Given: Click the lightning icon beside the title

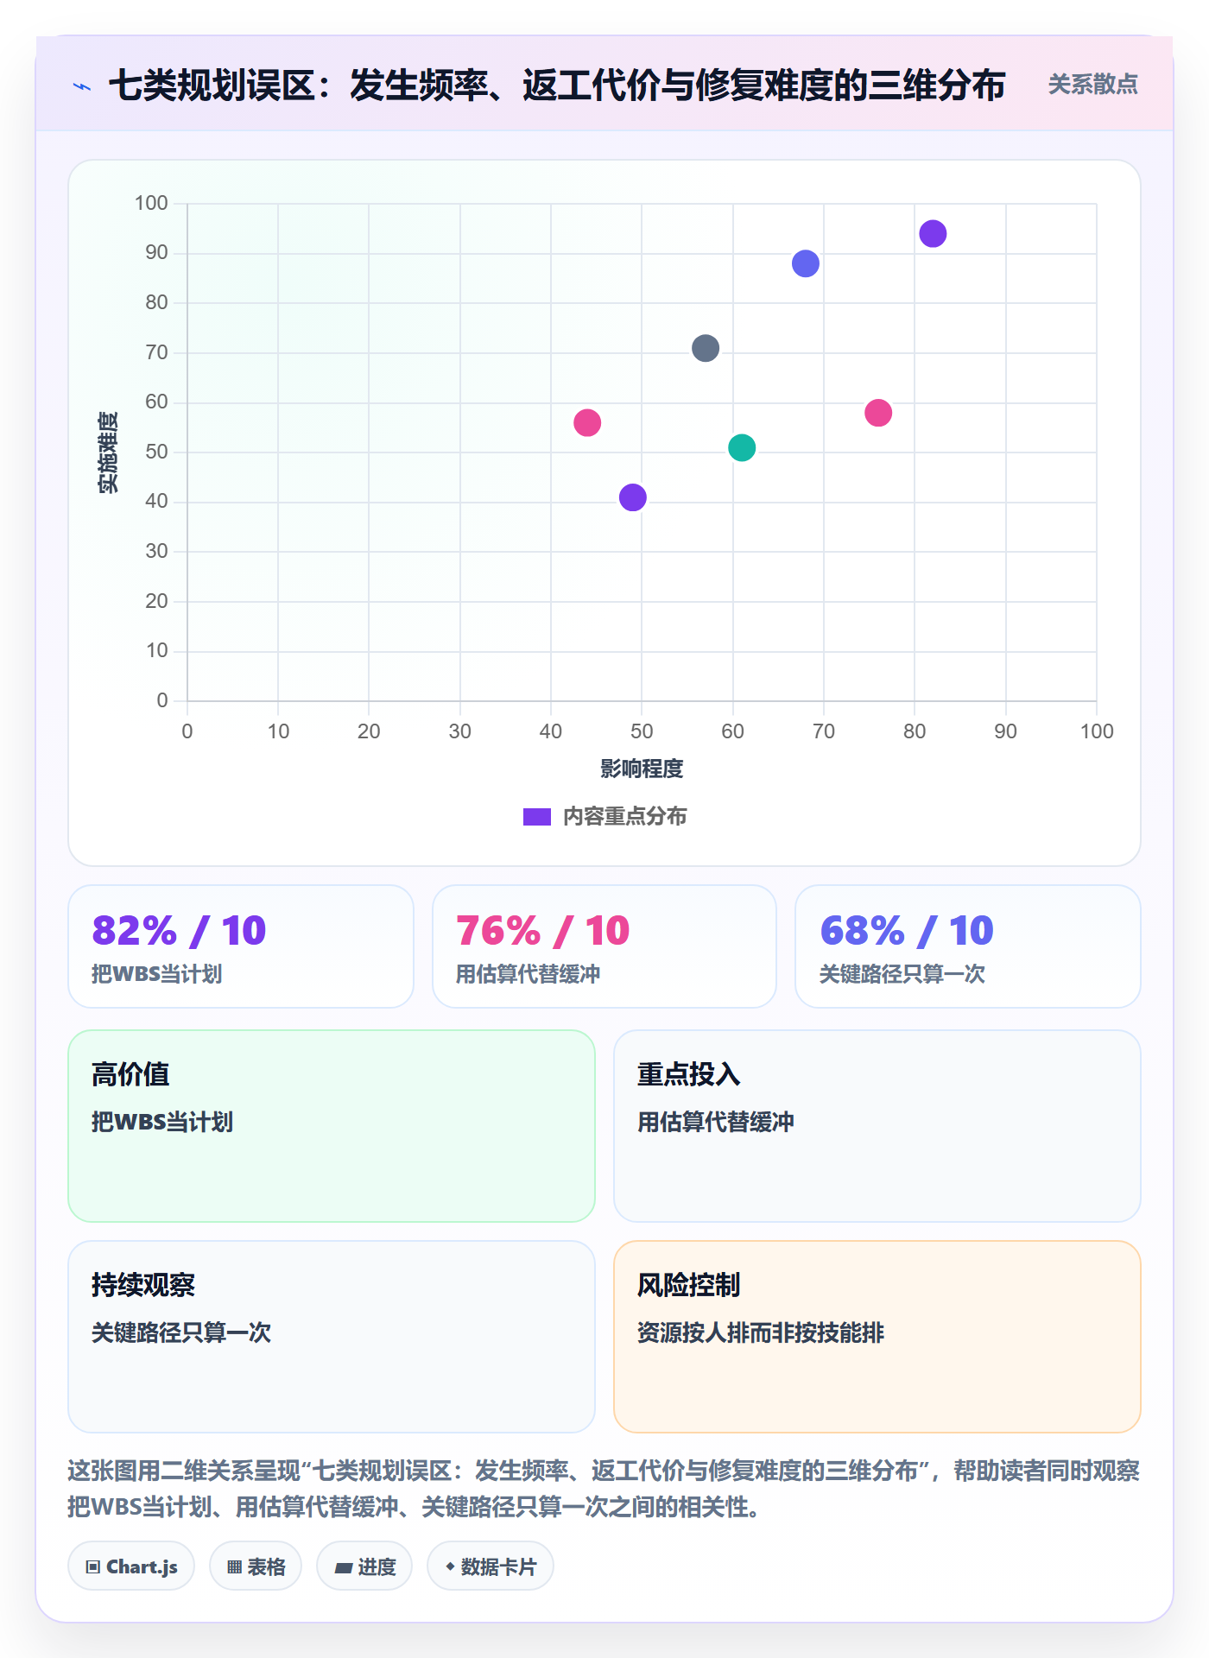Looking at the screenshot, I should coord(82,86).
